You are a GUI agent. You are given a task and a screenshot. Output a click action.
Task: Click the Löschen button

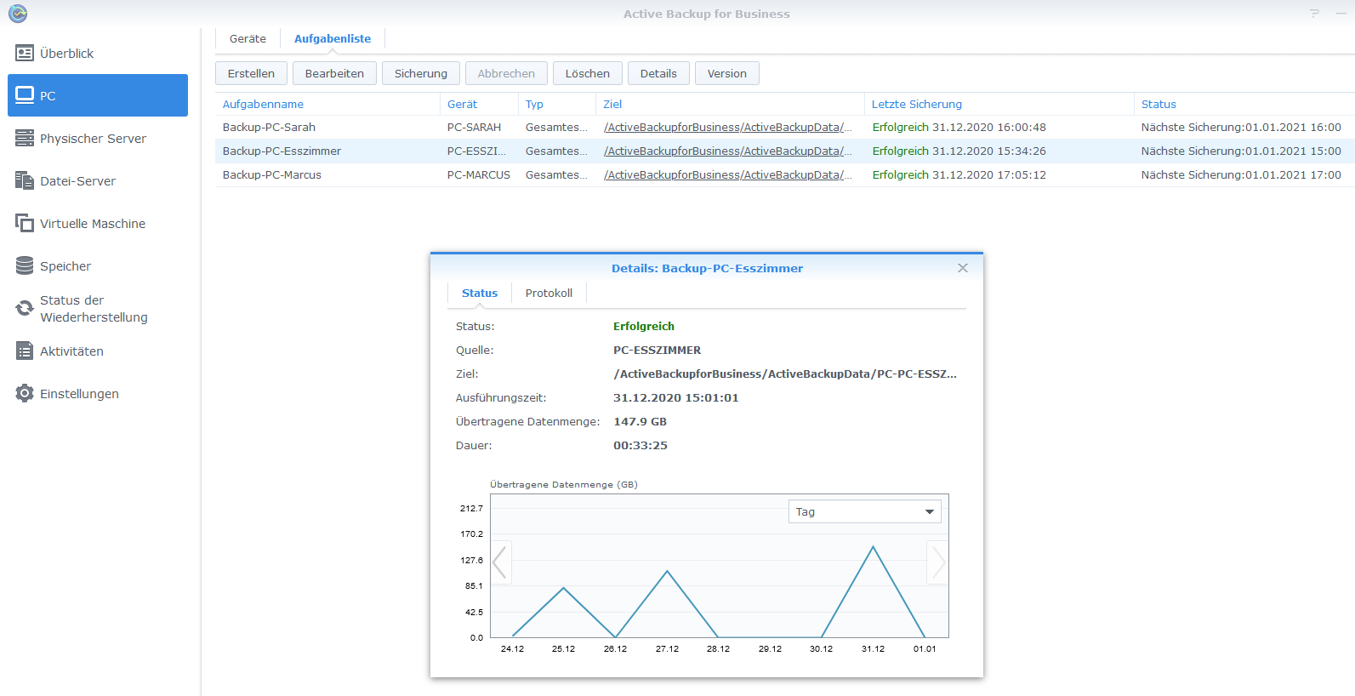(588, 73)
